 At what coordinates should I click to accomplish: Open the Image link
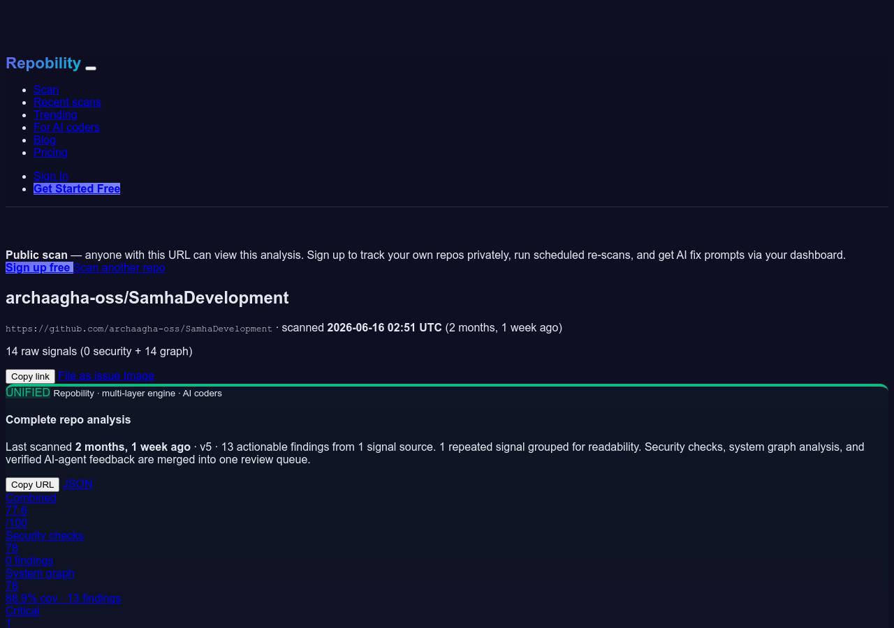pyautogui.click(x=139, y=375)
